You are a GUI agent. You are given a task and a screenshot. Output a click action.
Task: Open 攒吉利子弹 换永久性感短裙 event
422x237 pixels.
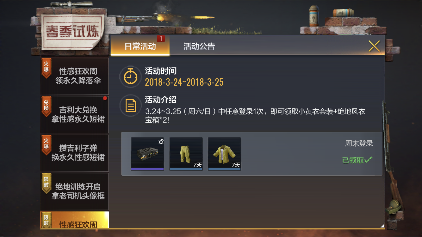74,153
